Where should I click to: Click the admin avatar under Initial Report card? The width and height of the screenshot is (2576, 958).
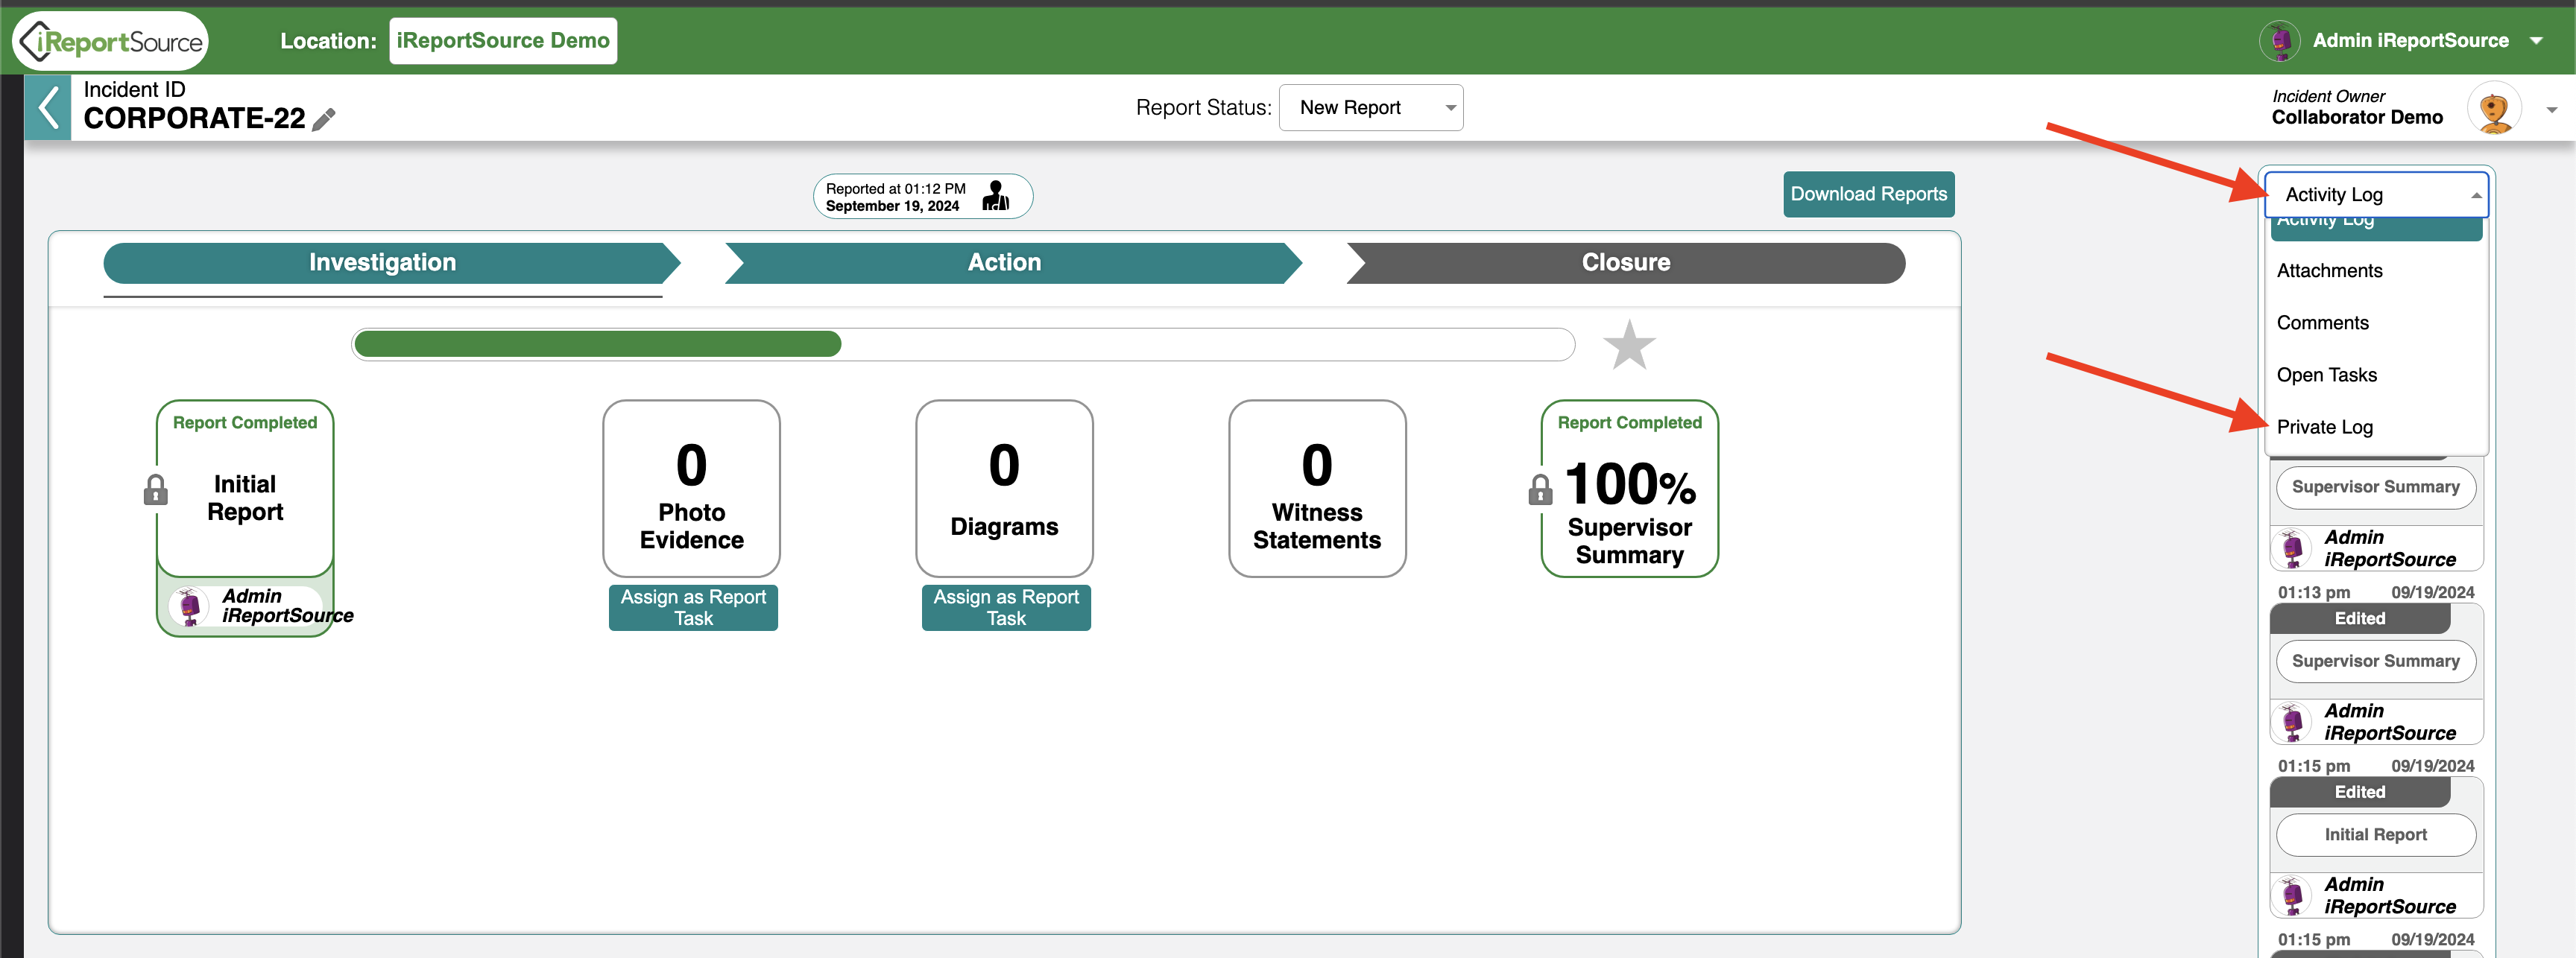pos(189,606)
